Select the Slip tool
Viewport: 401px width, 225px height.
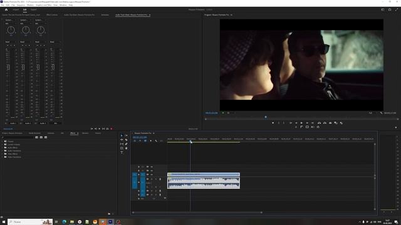[x=122, y=144]
